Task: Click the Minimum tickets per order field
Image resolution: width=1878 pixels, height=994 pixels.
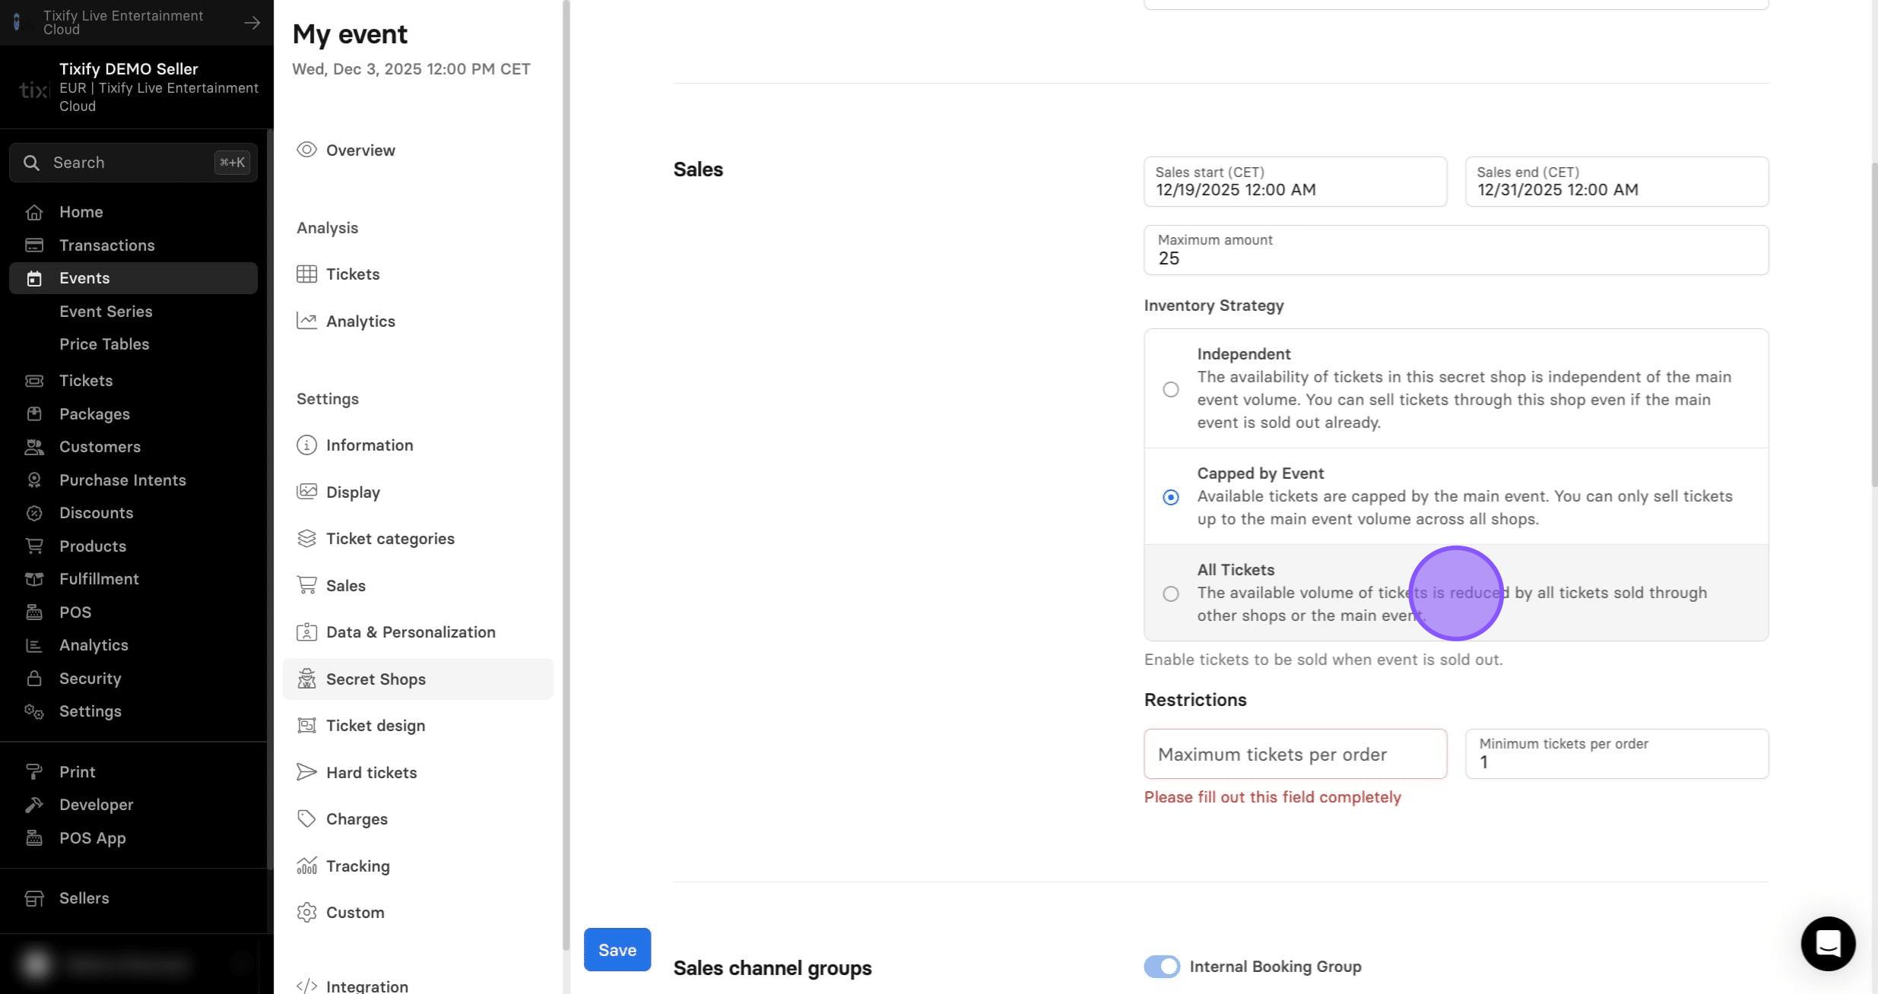Action: pos(1616,754)
